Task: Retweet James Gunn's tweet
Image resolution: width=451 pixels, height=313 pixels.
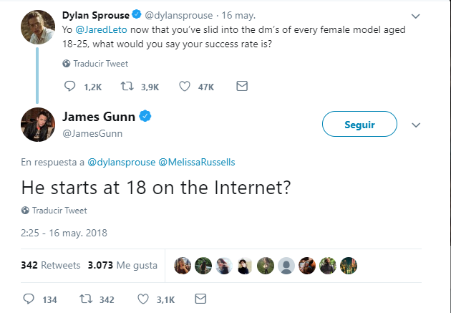Action: 85,299
